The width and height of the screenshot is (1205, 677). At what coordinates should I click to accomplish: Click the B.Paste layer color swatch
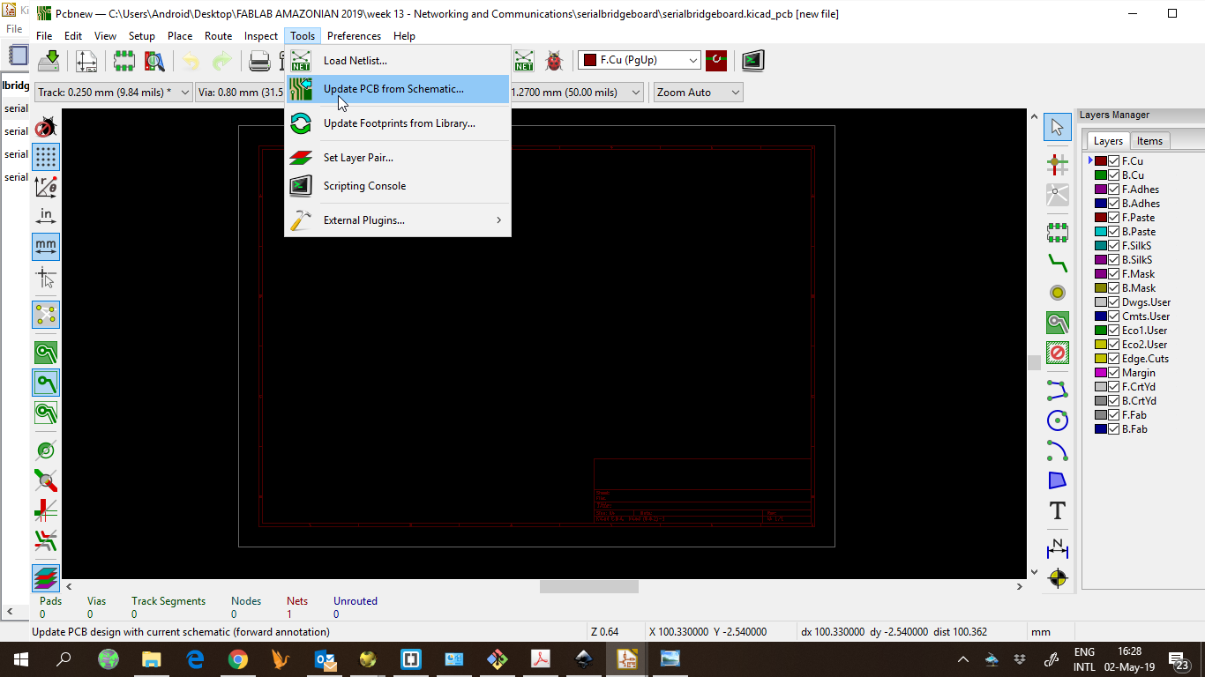tap(1101, 232)
